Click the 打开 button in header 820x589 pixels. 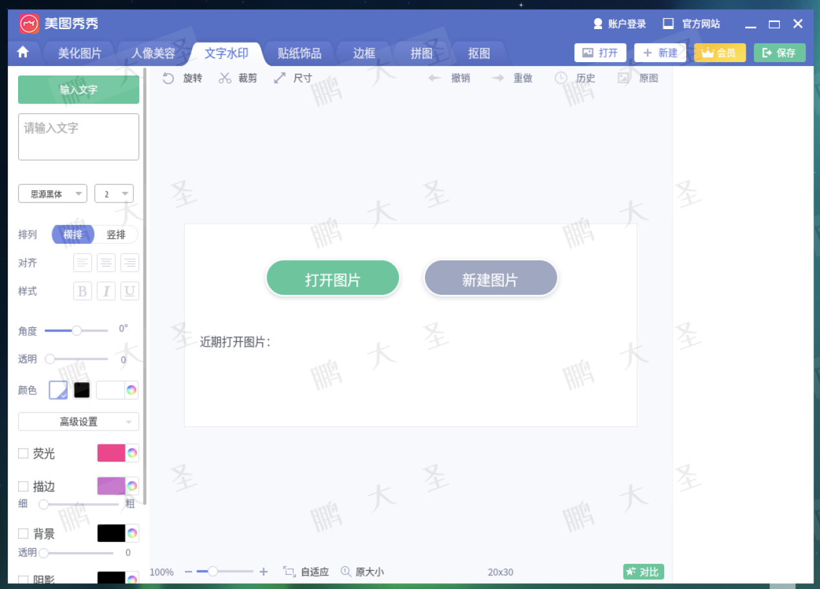[600, 53]
